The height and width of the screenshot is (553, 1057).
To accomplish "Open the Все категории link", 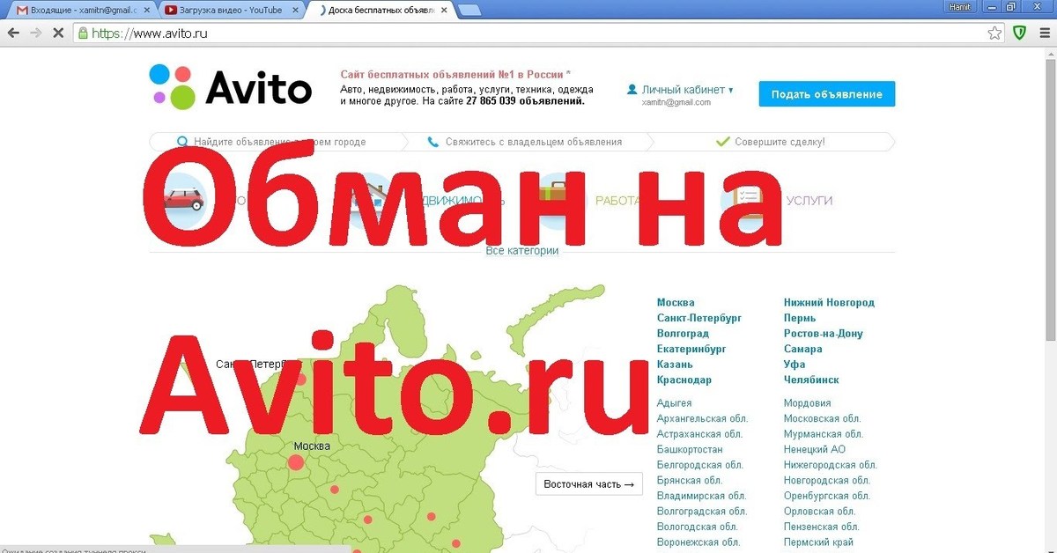I will (x=522, y=251).
